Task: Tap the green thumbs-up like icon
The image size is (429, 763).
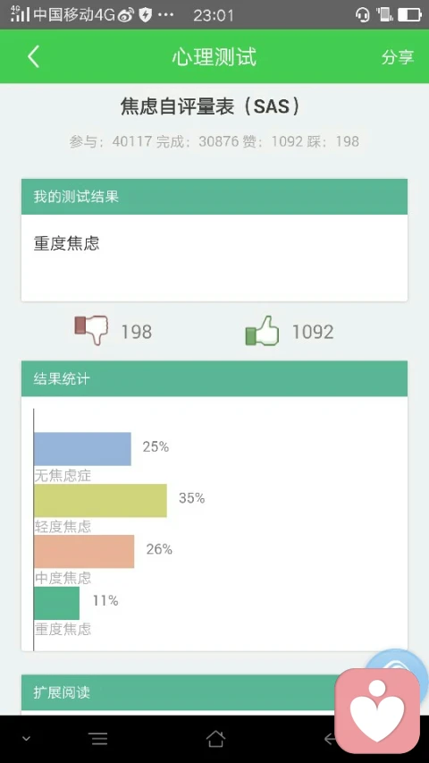Action: click(262, 331)
